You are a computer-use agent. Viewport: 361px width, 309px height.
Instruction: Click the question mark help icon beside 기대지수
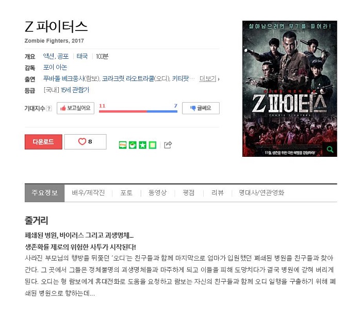(x=49, y=108)
